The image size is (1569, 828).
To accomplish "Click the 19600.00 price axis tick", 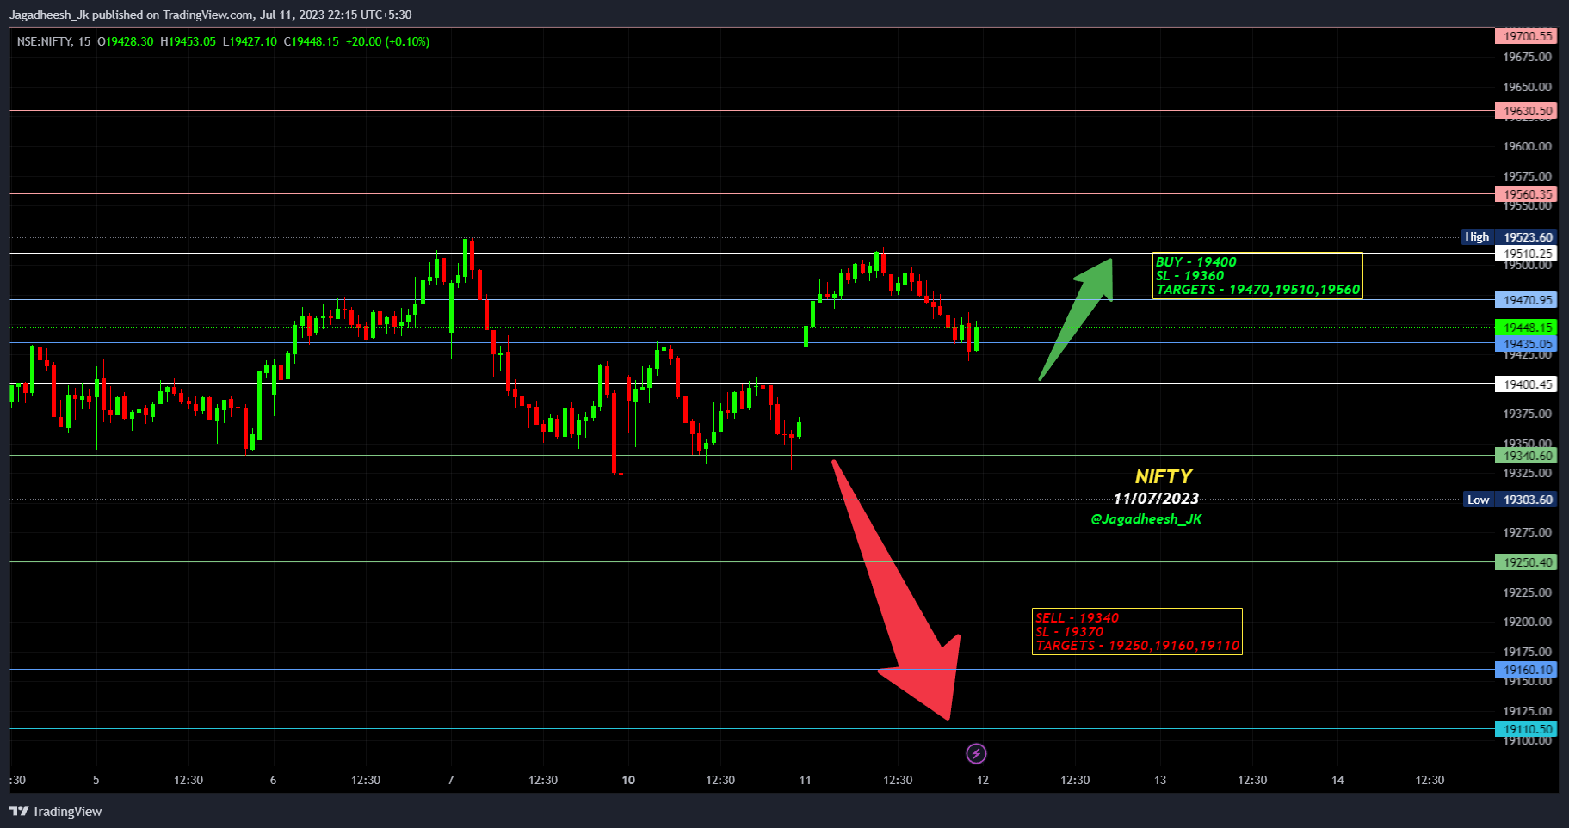I will click(1527, 146).
